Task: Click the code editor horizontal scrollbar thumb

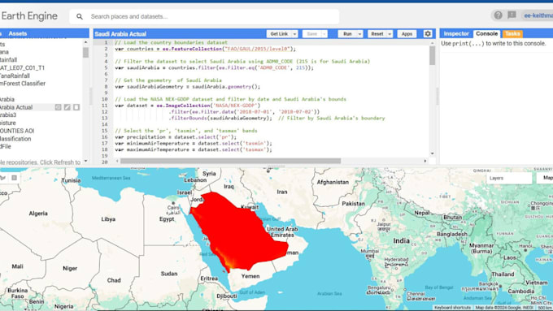Action: [x=231, y=161]
